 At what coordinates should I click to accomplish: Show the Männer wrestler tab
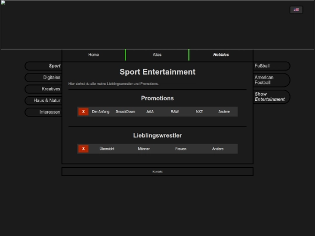click(x=144, y=149)
